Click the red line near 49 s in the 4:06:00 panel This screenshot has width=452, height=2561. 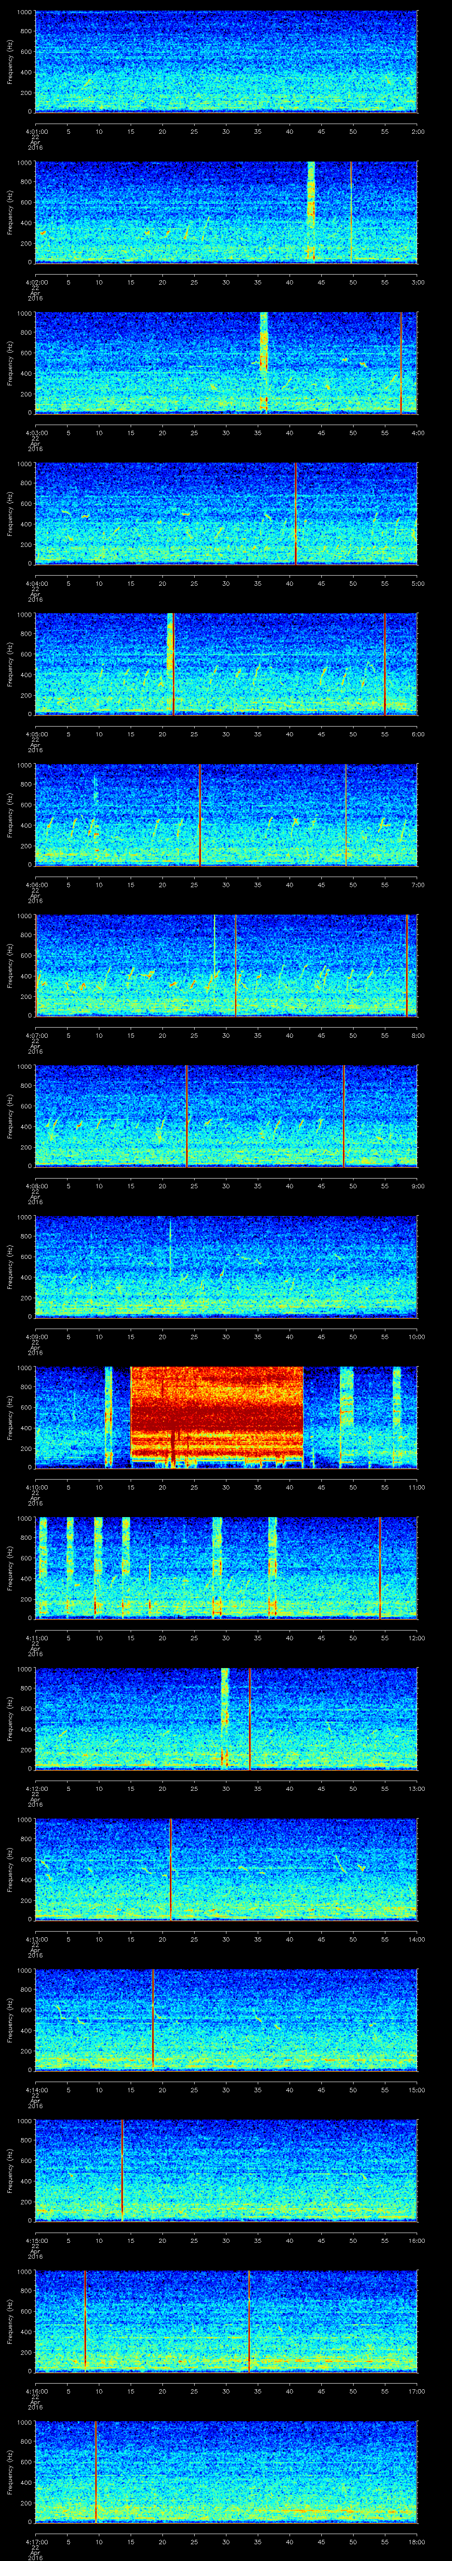point(347,814)
